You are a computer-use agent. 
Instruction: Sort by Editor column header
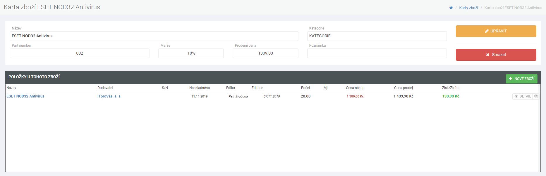coord(231,88)
